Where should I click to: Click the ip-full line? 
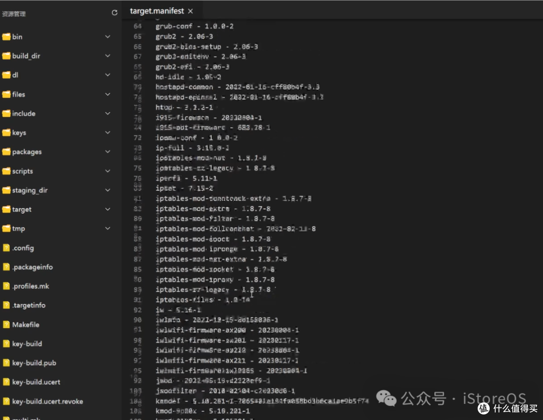[x=192, y=148]
